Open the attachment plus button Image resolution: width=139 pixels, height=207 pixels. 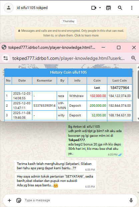[x=9, y=200]
